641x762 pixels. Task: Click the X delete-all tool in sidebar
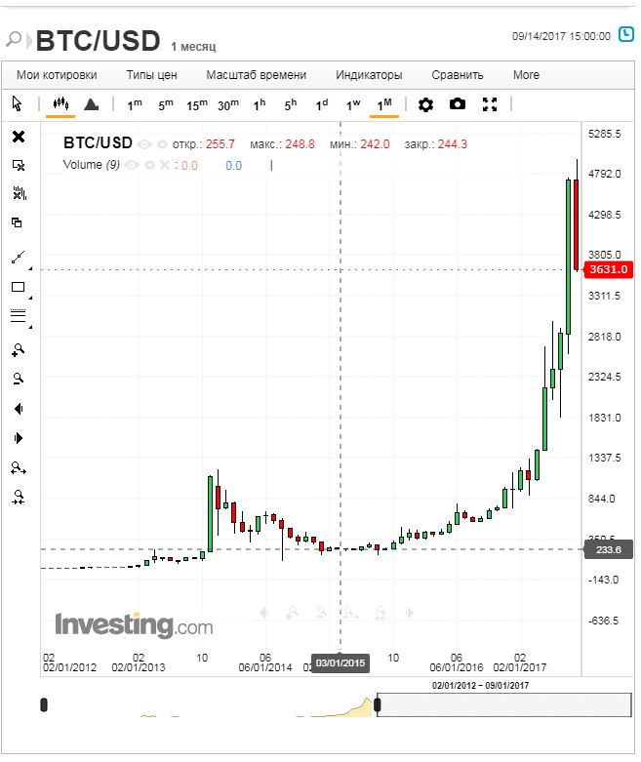point(19,137)
